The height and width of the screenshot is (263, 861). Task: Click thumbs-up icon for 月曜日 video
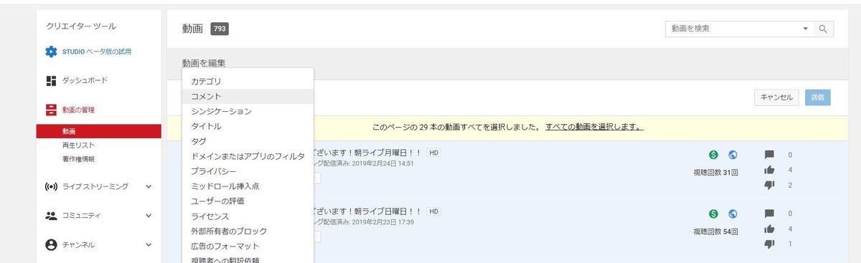[x=769, y=170]
